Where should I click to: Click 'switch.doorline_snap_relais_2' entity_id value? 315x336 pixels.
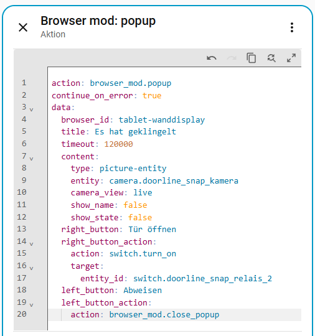[202, 279]
